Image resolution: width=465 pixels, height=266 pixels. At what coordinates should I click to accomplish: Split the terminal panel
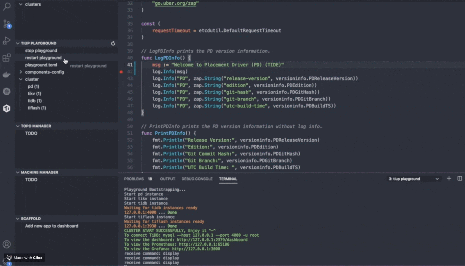pos(460,178)
